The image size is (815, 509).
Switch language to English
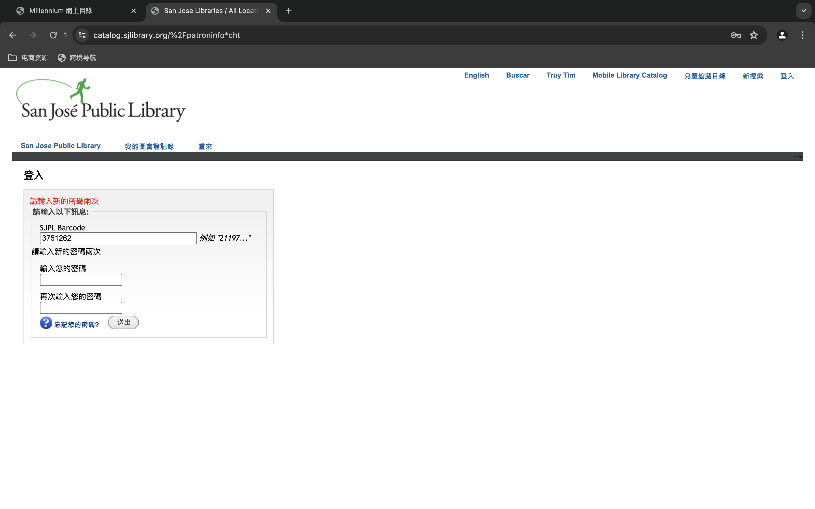[476, 75]
